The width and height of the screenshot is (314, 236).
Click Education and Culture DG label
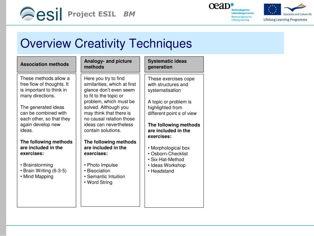[x=297, y=14]
